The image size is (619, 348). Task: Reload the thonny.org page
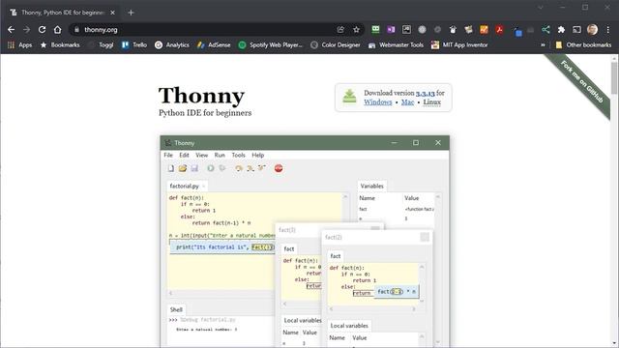[x=42, y=30]
